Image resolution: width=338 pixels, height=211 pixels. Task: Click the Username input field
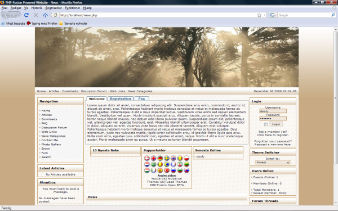point(273,111)
